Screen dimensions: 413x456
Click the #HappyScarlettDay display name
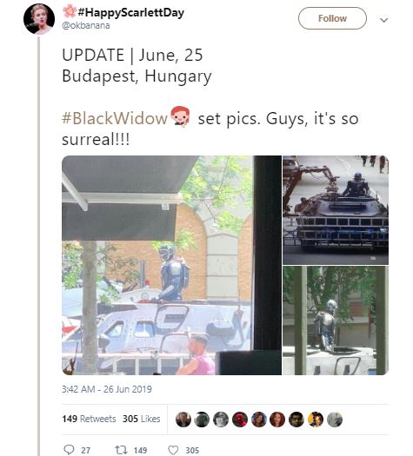coord(130,12)
